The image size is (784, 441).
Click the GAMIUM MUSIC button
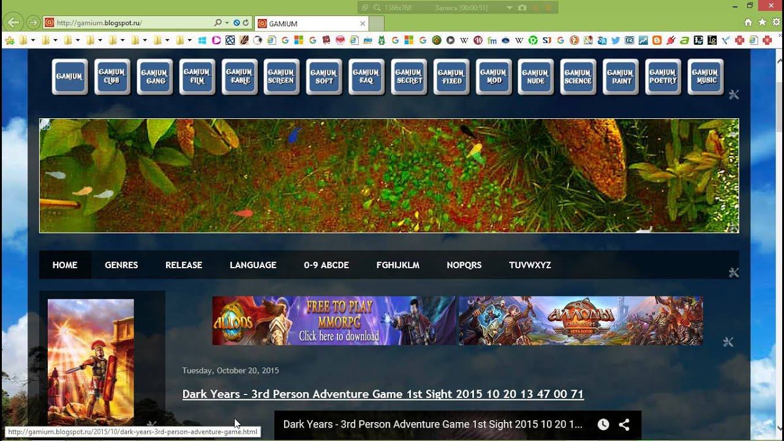pyautogui.click(x=706, y=77)
